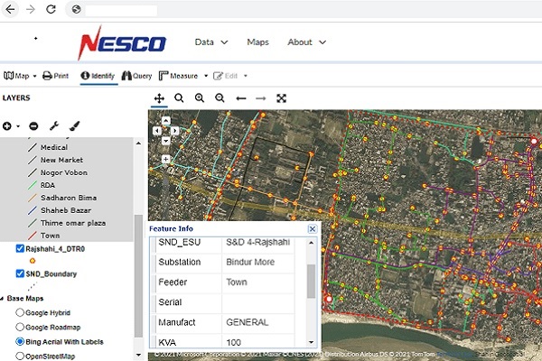The image size is (542, 361).
Task: Click the Edit tool
Action: coord(225,76)
